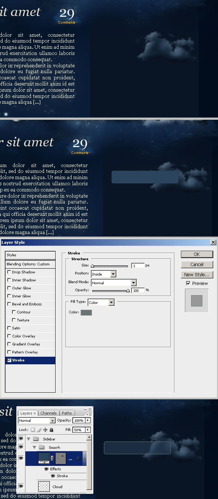The image size is (218, 499).
Task: Enable the Outer Glow checkbox
Action: [x=9, y=288]
